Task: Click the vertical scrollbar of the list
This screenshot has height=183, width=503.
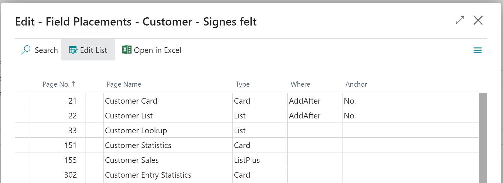Action: click(x=483, y=138)
